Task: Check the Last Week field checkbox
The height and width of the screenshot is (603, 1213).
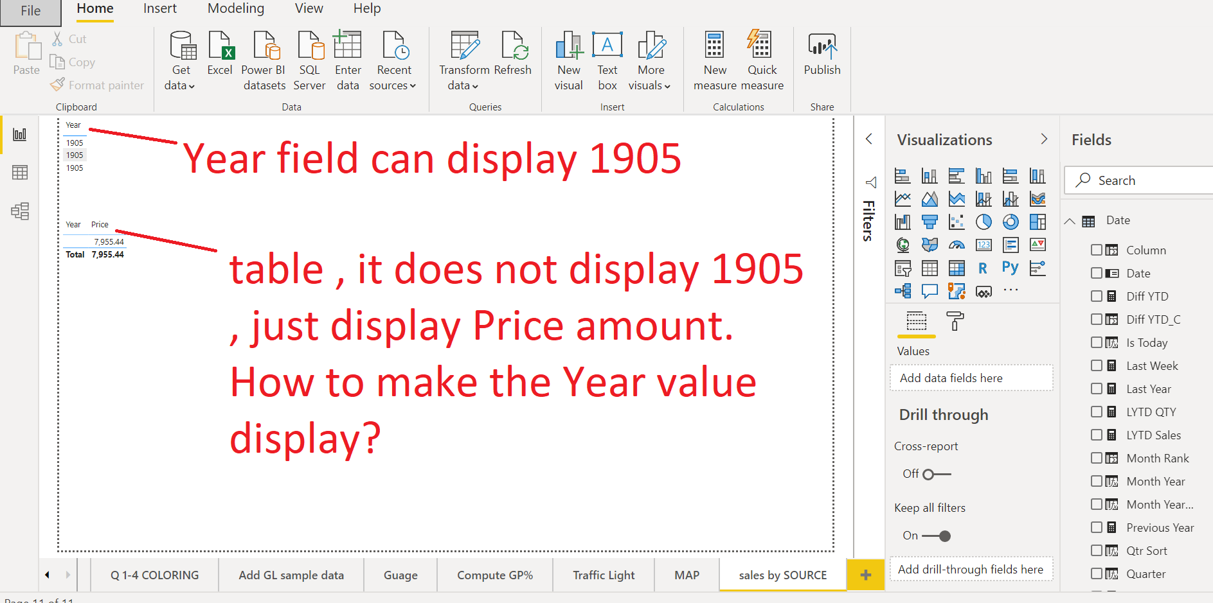Action: coord(1097,365)
